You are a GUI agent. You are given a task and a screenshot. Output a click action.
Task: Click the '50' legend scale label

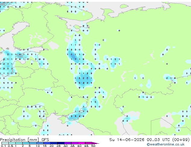pyautogui.click(x=93, y=146)
